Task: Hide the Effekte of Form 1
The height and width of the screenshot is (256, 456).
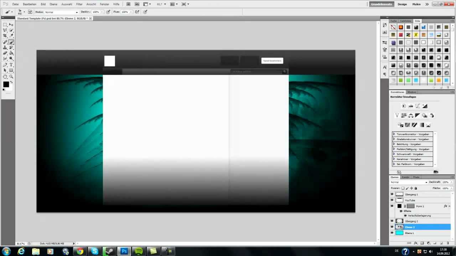Action: [x=401, y=211]
